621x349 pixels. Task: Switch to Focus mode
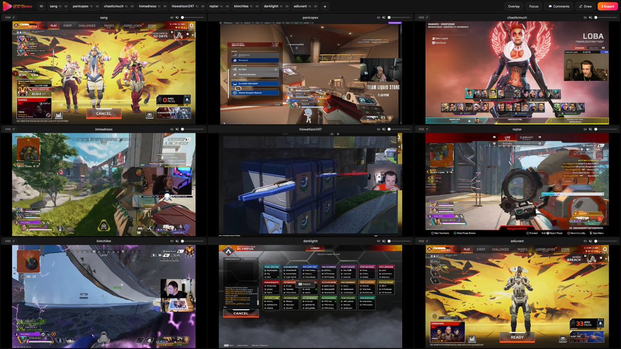534,6
